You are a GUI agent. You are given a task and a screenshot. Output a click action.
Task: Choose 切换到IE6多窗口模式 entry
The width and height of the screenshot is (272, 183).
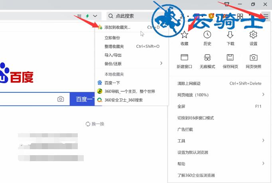pos(219,118)
